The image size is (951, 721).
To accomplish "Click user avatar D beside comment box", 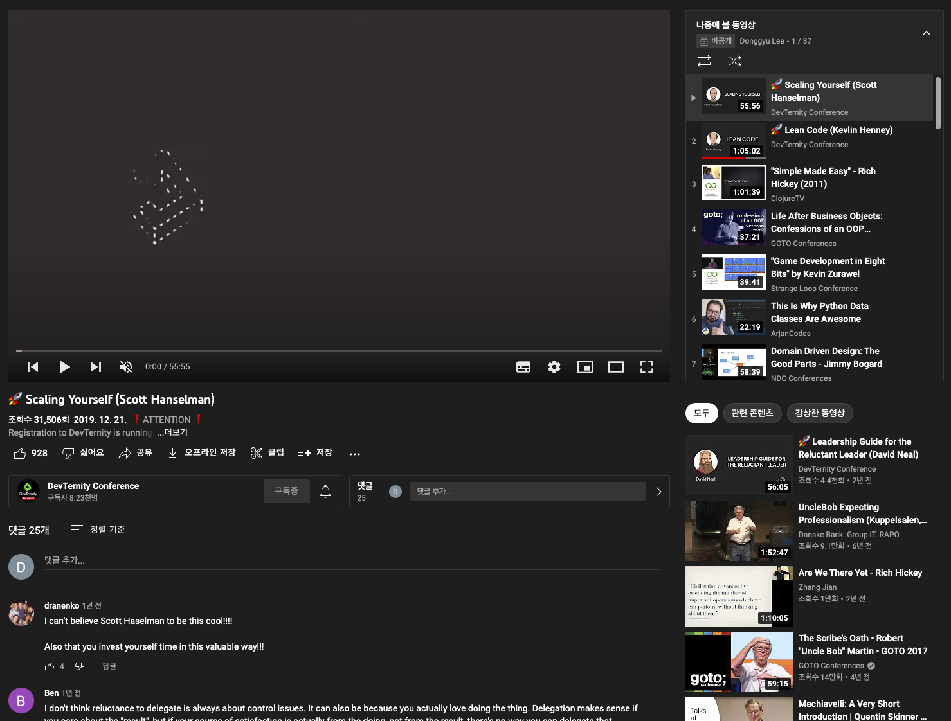I will point(21,567).
